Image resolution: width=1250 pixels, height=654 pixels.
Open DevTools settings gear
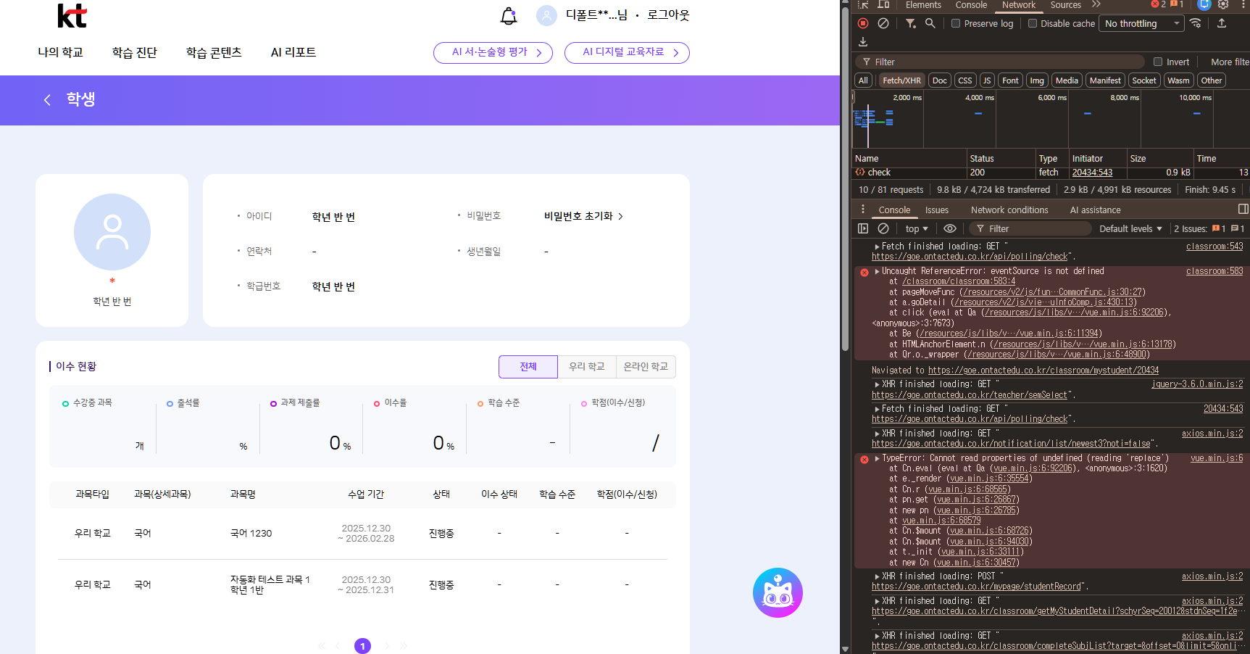coord(1223,4)
